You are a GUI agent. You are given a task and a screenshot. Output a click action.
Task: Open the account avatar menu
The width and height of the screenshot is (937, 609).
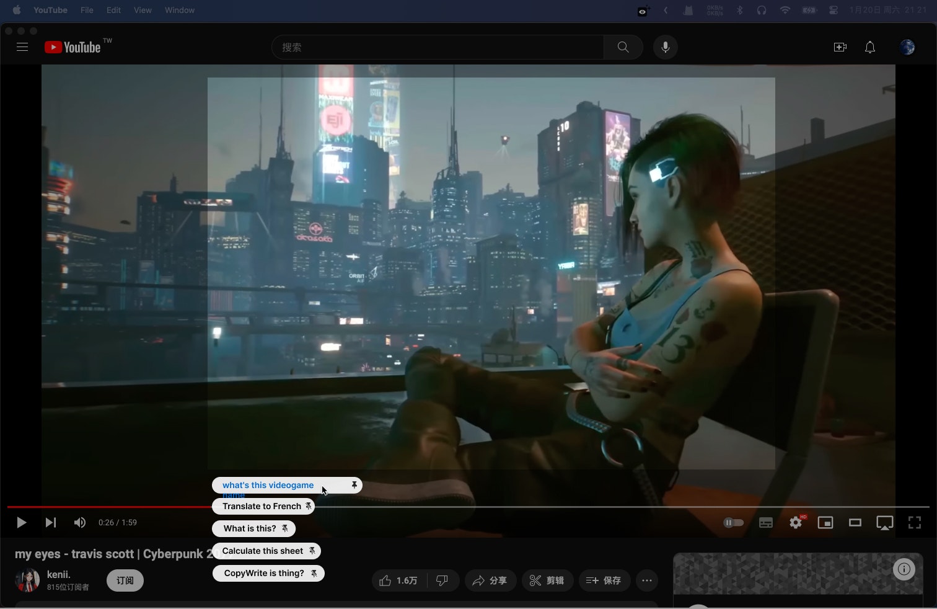907,47
